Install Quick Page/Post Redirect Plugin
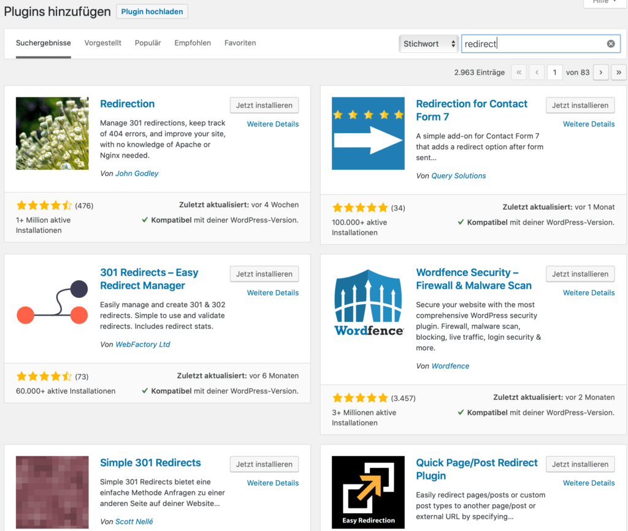Viewport: 628px width, 531px height. (x=580, y=464)
